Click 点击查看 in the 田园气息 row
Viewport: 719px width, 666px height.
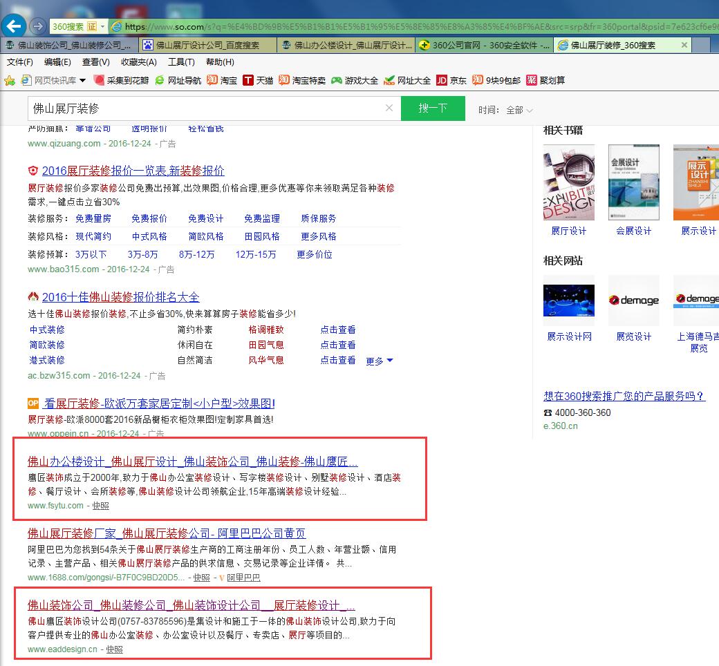(338, 345)
